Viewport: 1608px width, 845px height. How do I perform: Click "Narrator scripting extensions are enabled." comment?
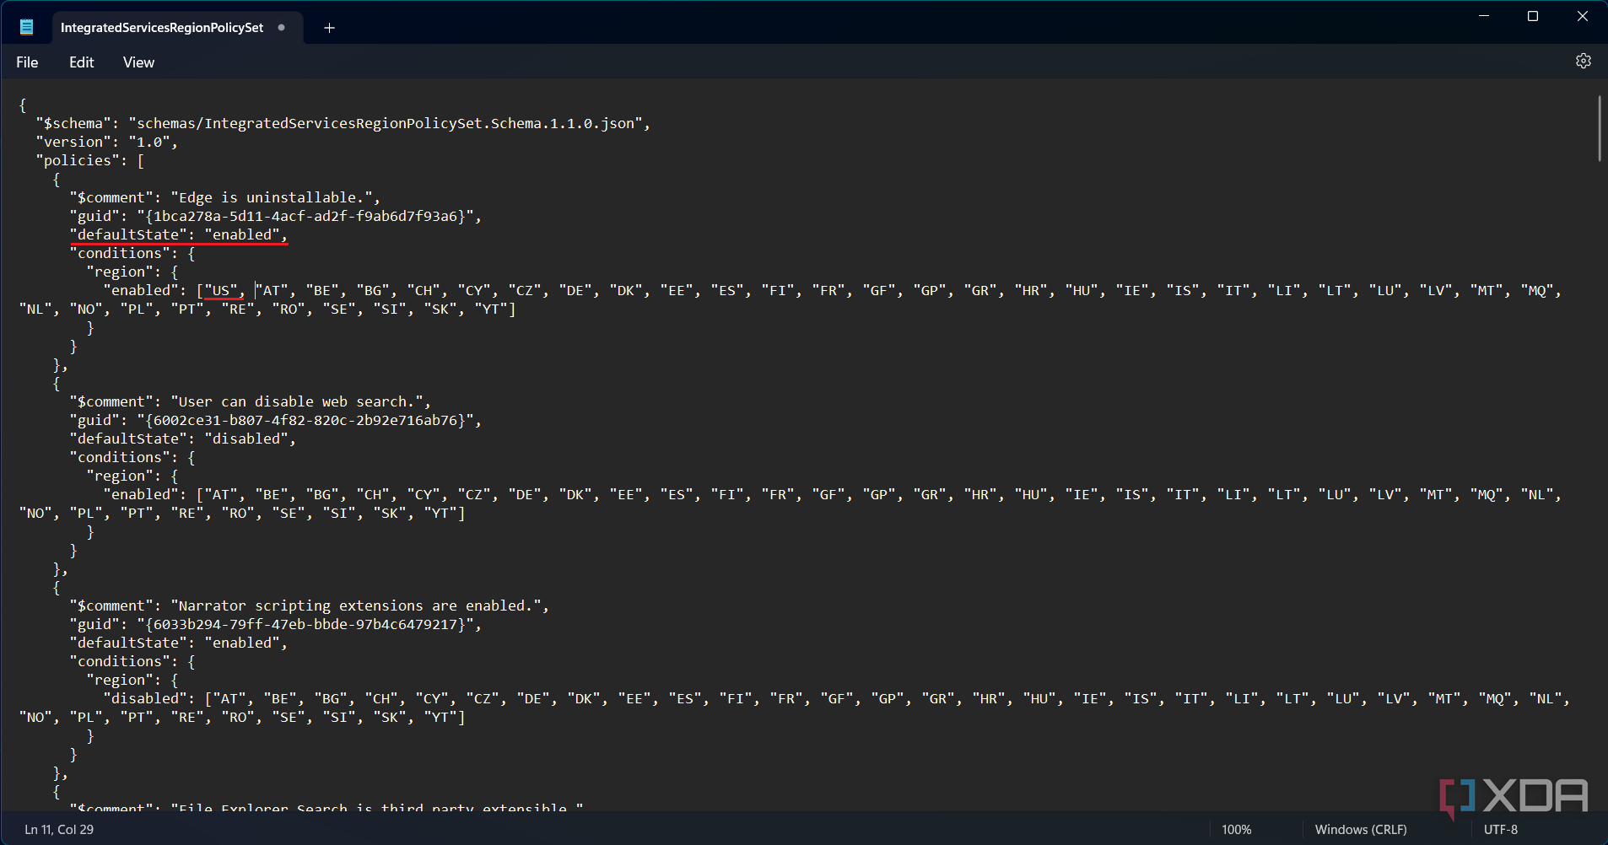356,605
